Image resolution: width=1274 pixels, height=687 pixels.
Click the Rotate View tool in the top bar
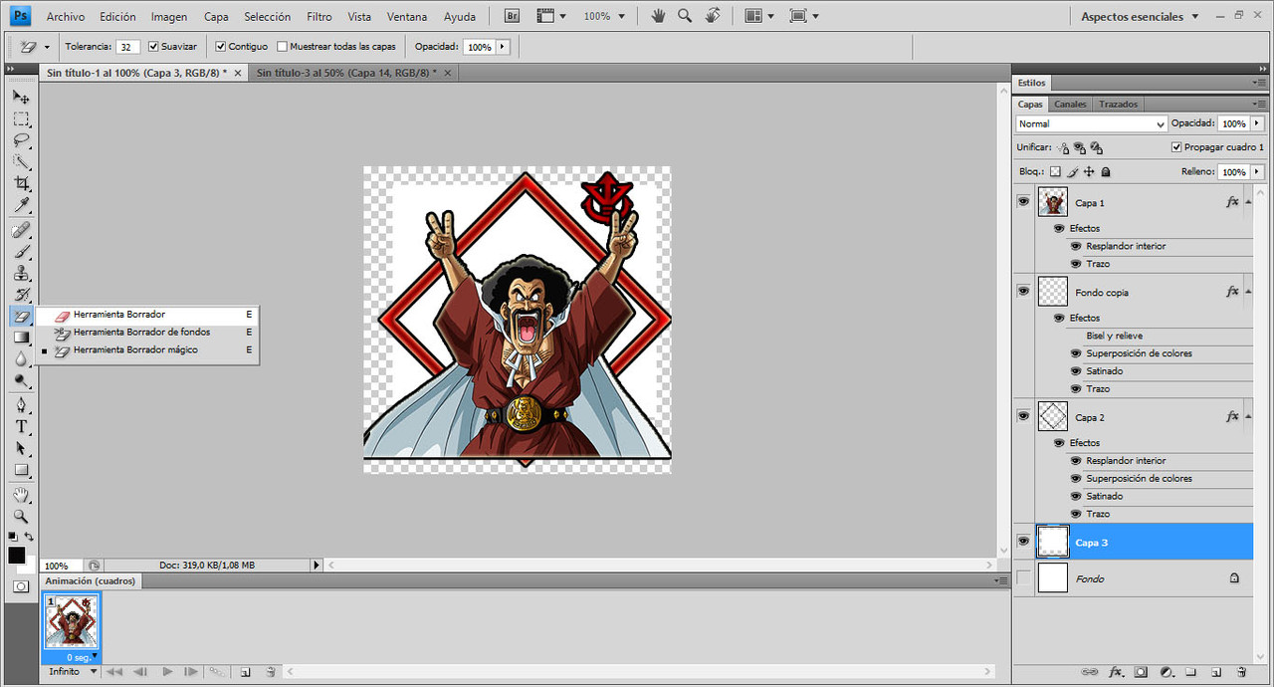tap(713, 16)
